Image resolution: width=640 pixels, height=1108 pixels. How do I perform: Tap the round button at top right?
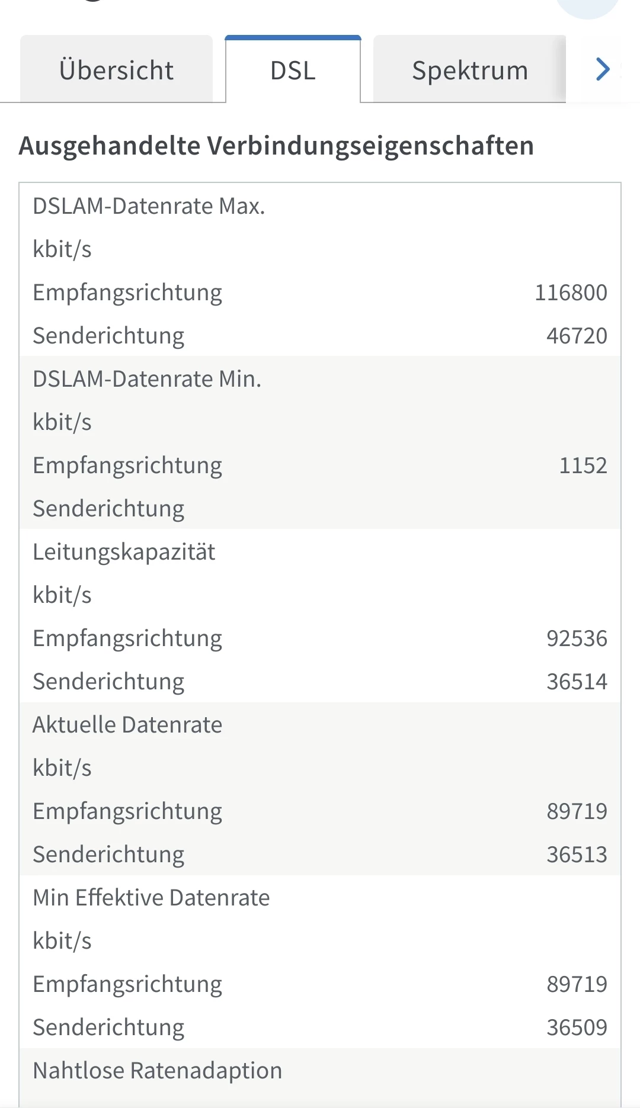[x=587, y=6]
